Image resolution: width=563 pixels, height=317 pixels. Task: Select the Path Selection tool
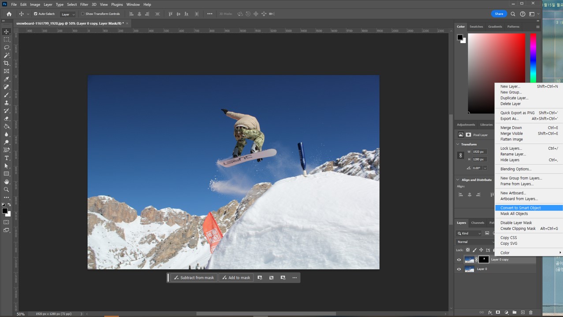click(6, 166)
